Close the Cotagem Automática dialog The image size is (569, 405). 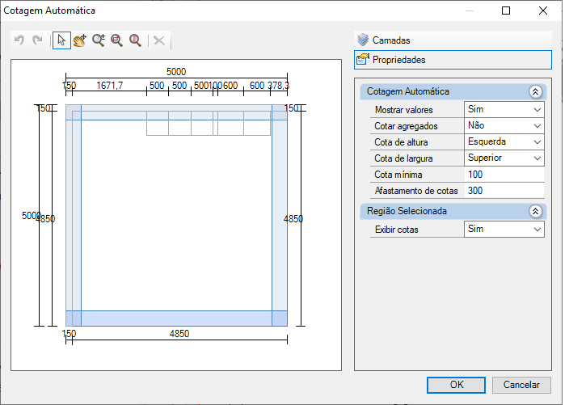543,11
